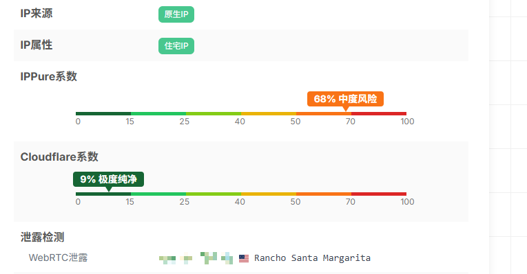Click the 住宅IP green badge
The height and width of the screenshot is (274, 527).
[x=176, y=46]
